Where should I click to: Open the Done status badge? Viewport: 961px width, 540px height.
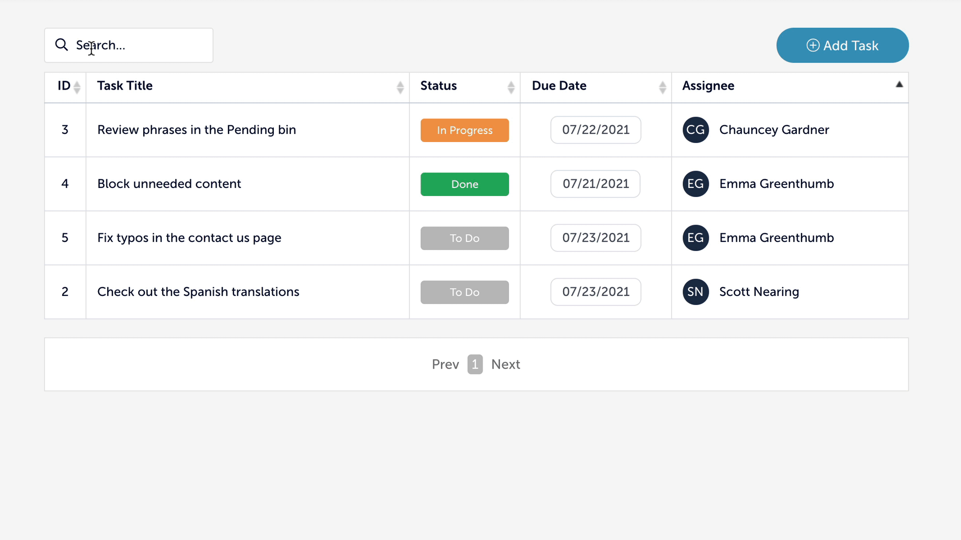[464, 184]
